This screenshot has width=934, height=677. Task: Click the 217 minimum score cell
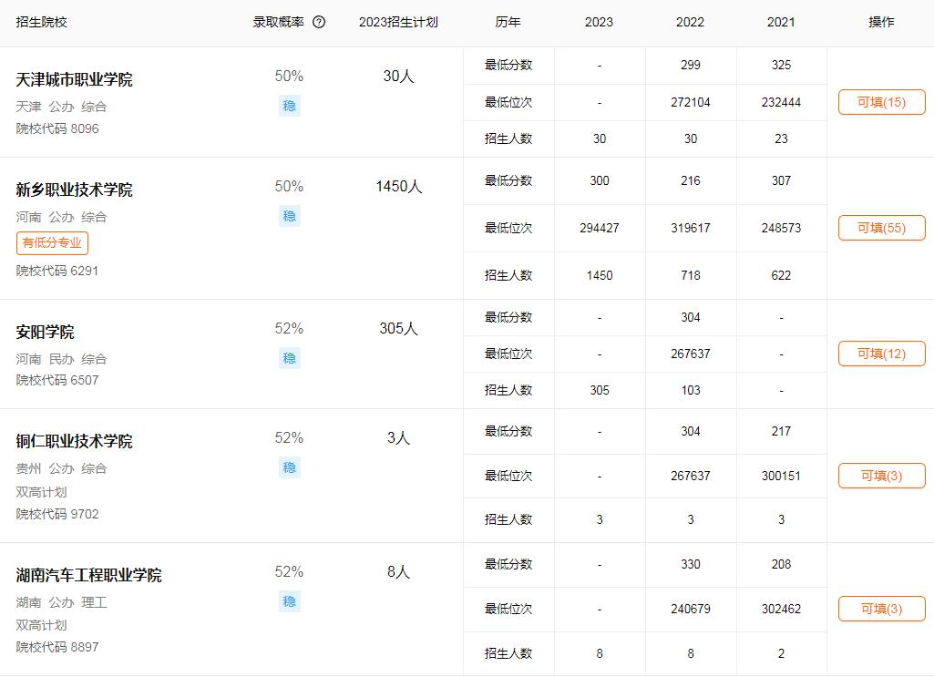[x=781, y=432]
